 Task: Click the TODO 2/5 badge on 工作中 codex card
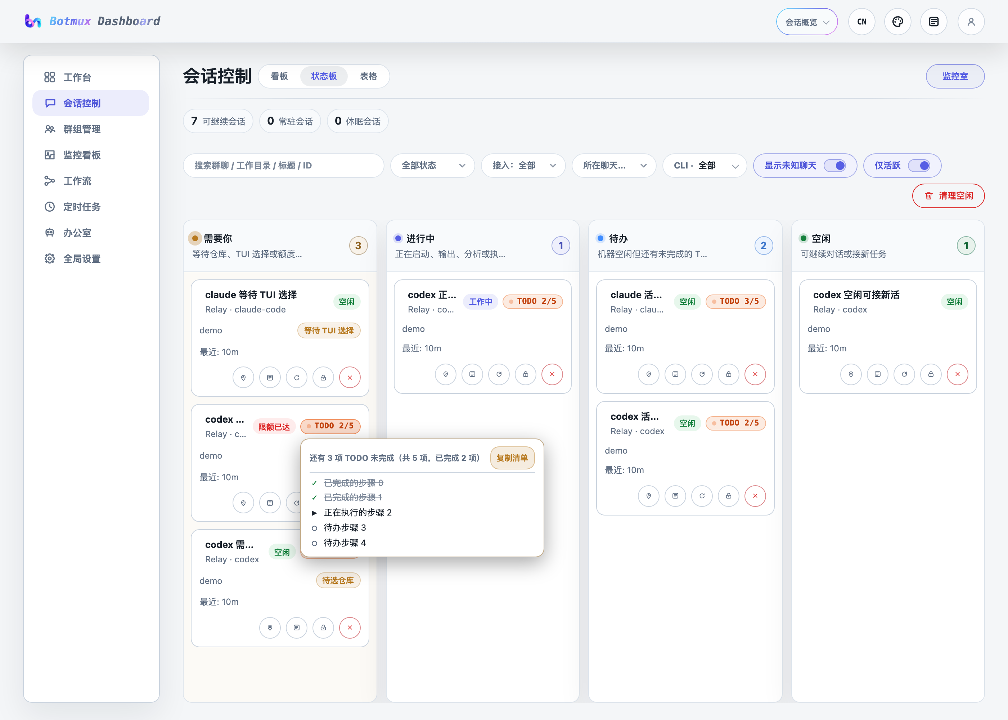point(532,301)
